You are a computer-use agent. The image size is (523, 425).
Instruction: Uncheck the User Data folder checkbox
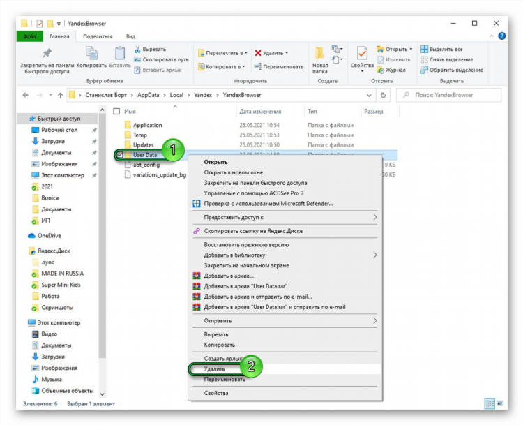coord(119,154)
